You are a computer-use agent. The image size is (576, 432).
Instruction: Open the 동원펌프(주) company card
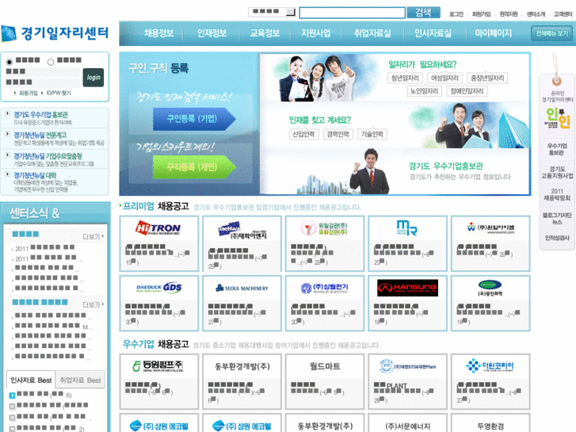(158, 381)
